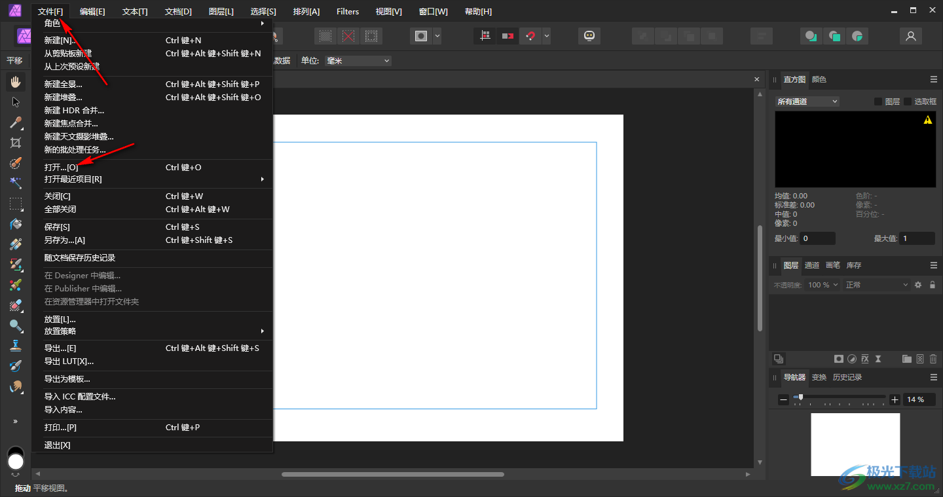This screenshot has height=497, width=943.
Task: Open the assistant robot icon
Action: (x=589, y=36)
